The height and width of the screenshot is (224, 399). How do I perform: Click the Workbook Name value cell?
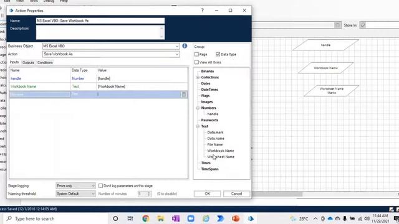pyautogui.click(x=143, y=86)
